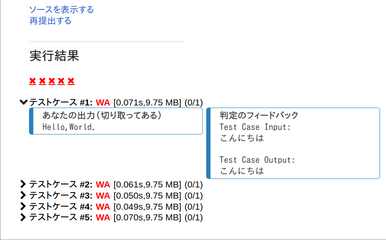Click the fifth red X result icon

(71, 81)
